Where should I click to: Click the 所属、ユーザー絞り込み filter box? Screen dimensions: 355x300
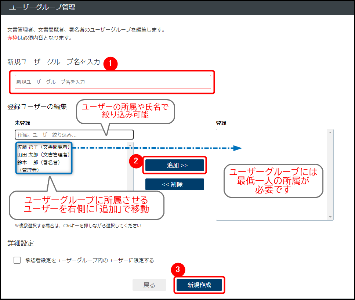pyautogui.click(x=73, y=134)
